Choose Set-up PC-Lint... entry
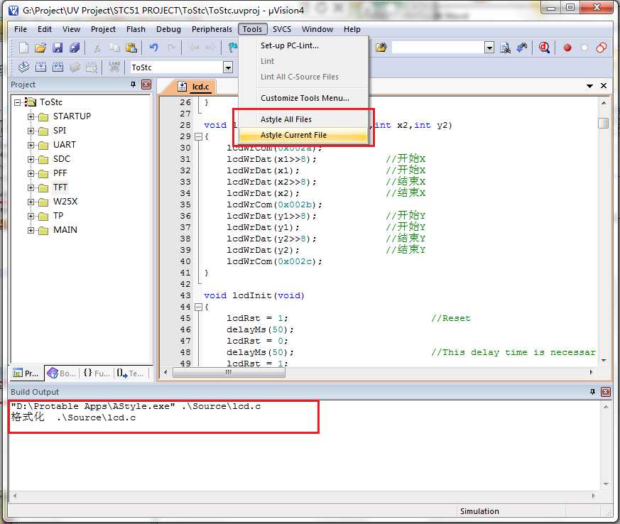This screenshot has width=620, height=524. click(303, 45)
